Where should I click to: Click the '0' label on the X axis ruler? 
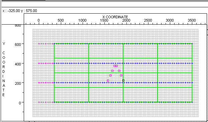pyautogui.click(x=38, y=20)
